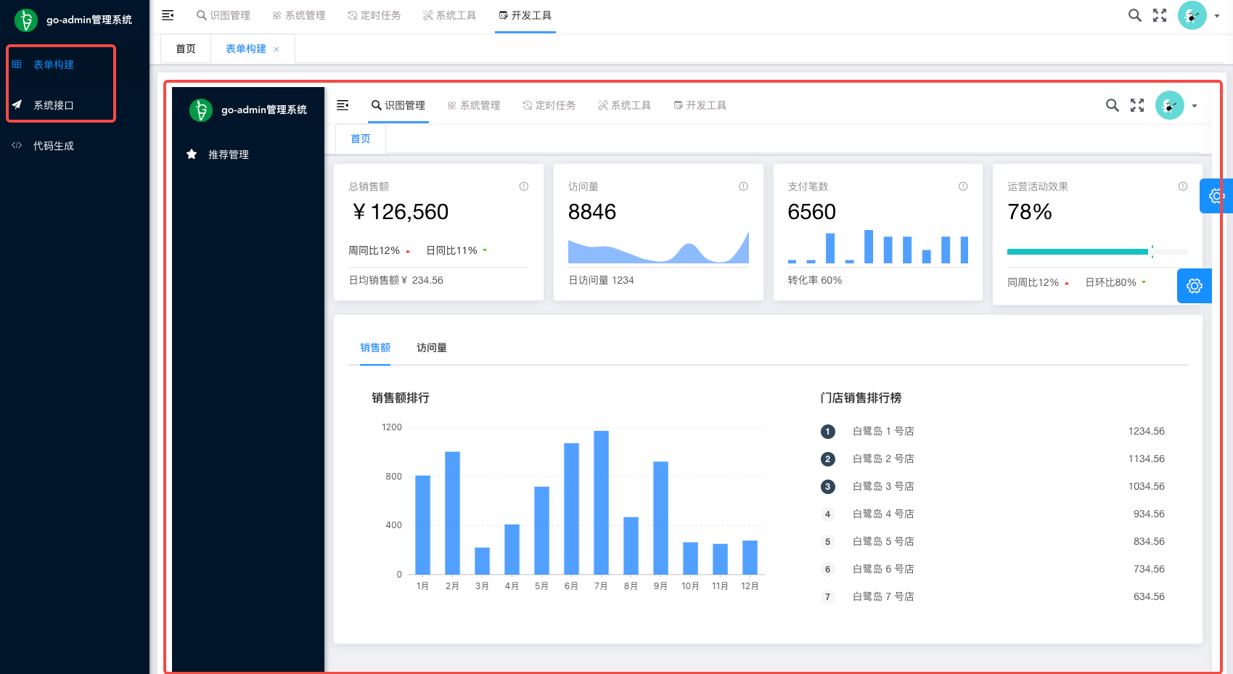This screenshot has width=1233, height=674.
Task: Click the 日同比11% trend indicator arrow
Action: click(485, 250)
